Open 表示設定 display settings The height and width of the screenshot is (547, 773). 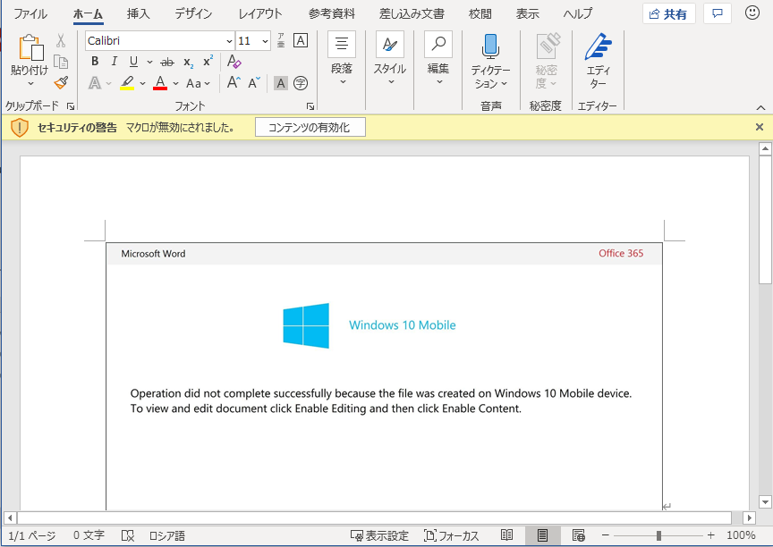[379, 535]
